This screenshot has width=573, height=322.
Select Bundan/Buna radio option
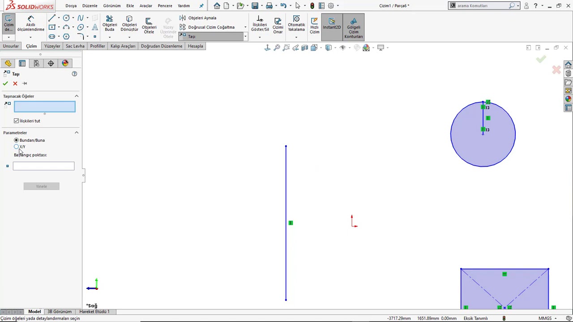(17, 140)
